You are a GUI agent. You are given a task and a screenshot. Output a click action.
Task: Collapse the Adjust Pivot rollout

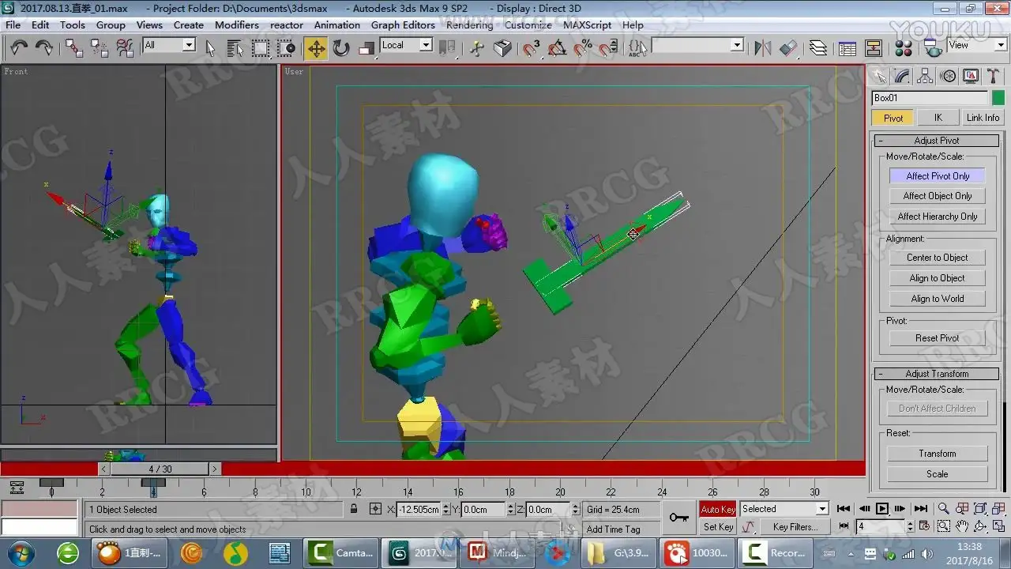(x=937, y=141)
